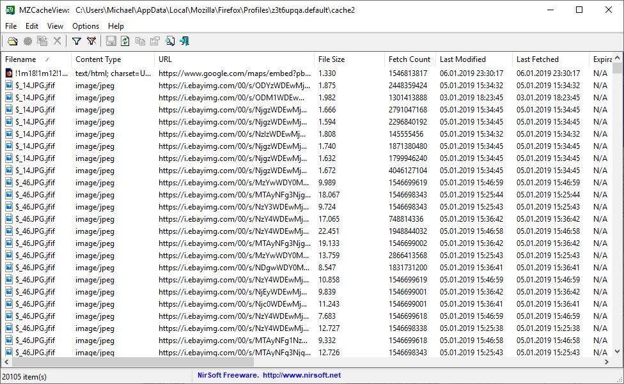
Task: Select the file size value 19.133
Action: coord(329,243)
